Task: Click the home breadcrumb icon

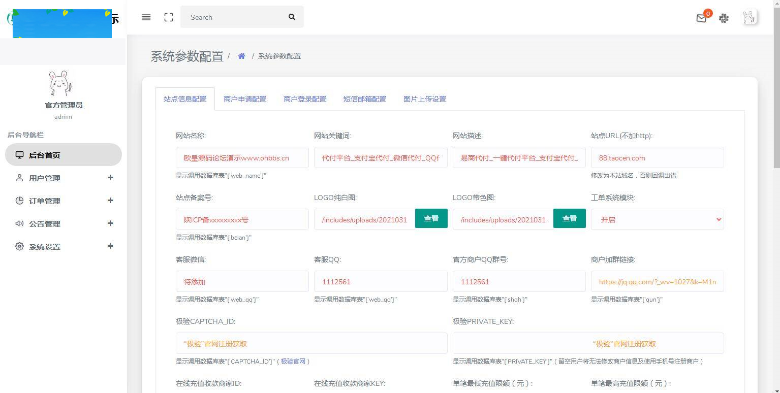Action: (241, 56)
